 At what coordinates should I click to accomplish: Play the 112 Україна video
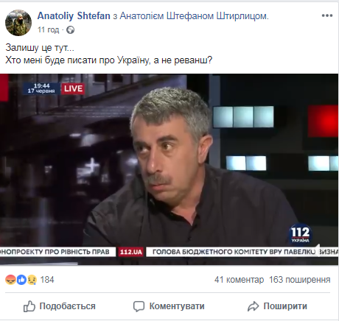[169, 169]
